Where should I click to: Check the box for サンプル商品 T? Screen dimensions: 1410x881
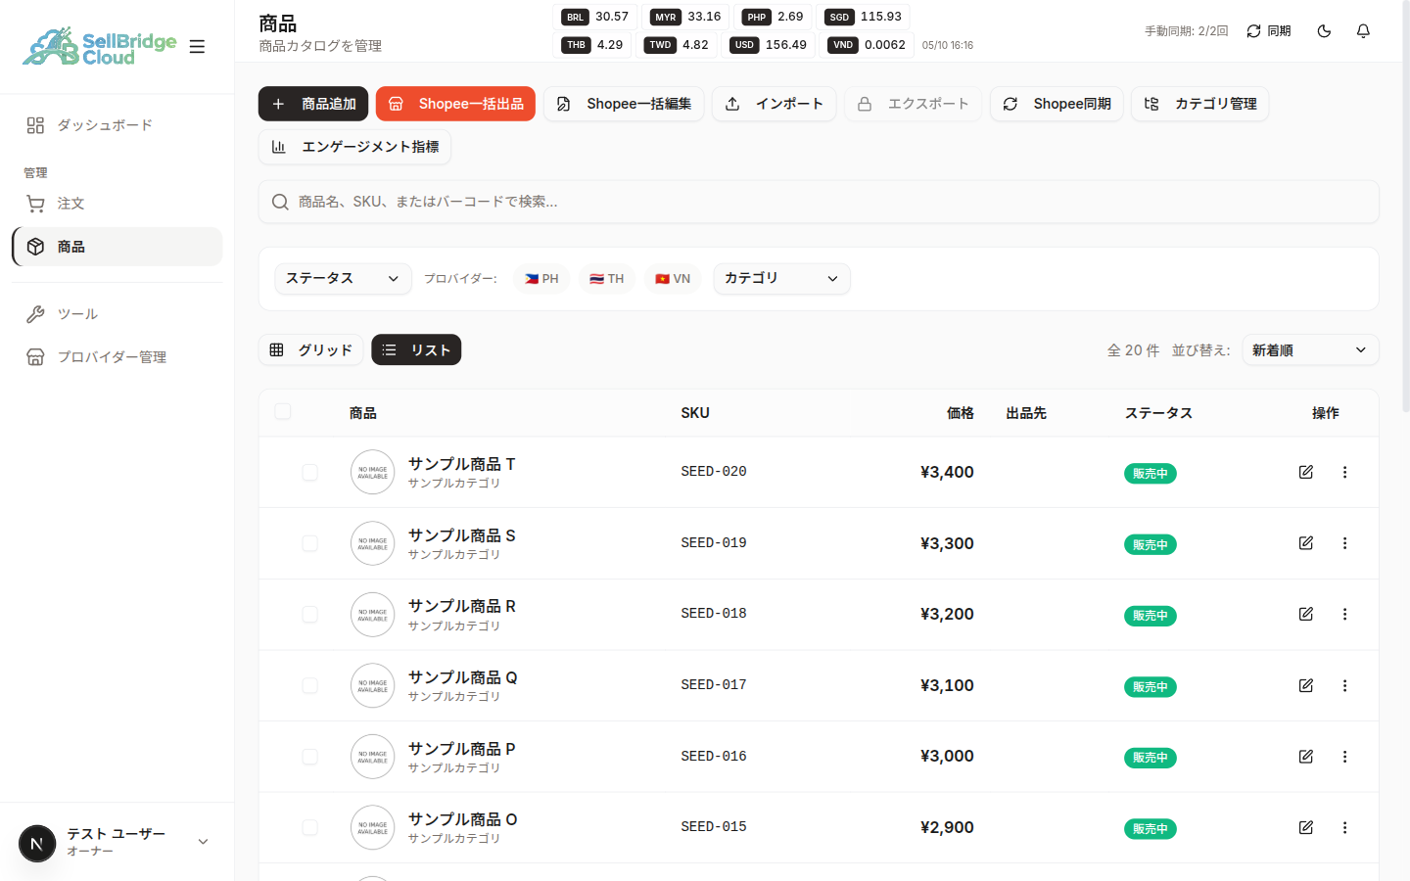pos(309,473)
